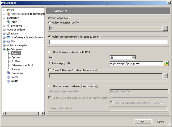172x127 pixels.
Task: Click the Éditeur icon in the tree
Action: [8, 34]
